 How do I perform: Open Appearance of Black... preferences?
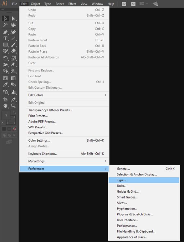[144, 237]
